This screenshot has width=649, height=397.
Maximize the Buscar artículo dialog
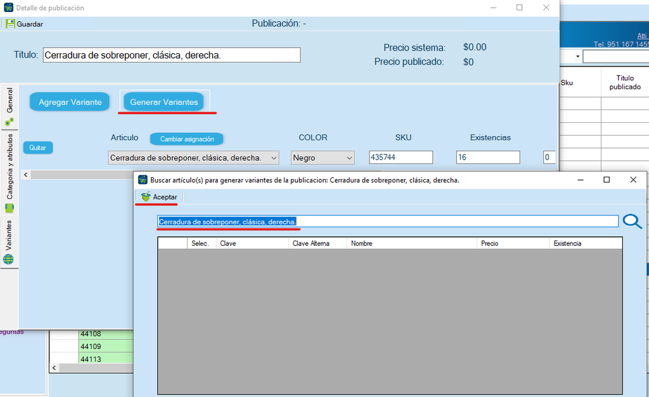coord(607,179)
